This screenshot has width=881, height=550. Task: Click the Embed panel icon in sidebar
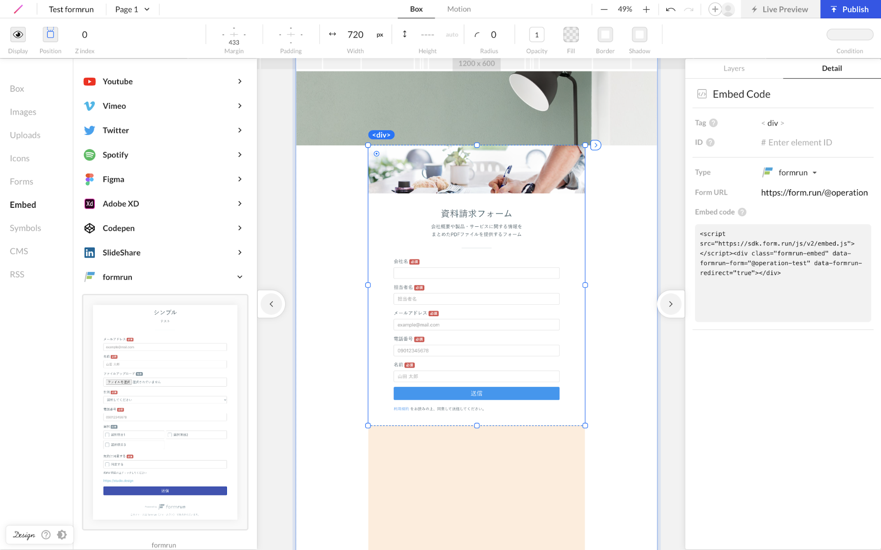click(x=23, y=204)
